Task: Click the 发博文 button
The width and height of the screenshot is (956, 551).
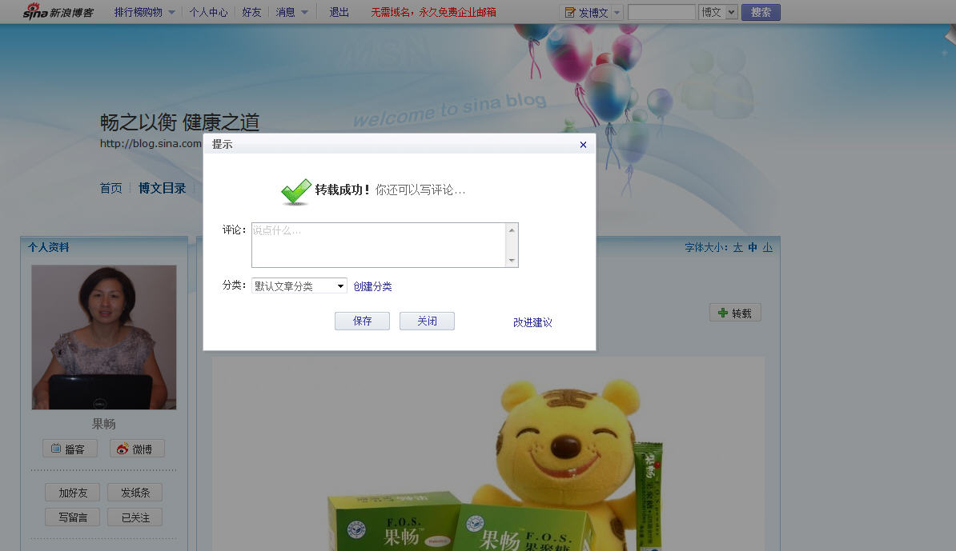Action: pos(586,12)
